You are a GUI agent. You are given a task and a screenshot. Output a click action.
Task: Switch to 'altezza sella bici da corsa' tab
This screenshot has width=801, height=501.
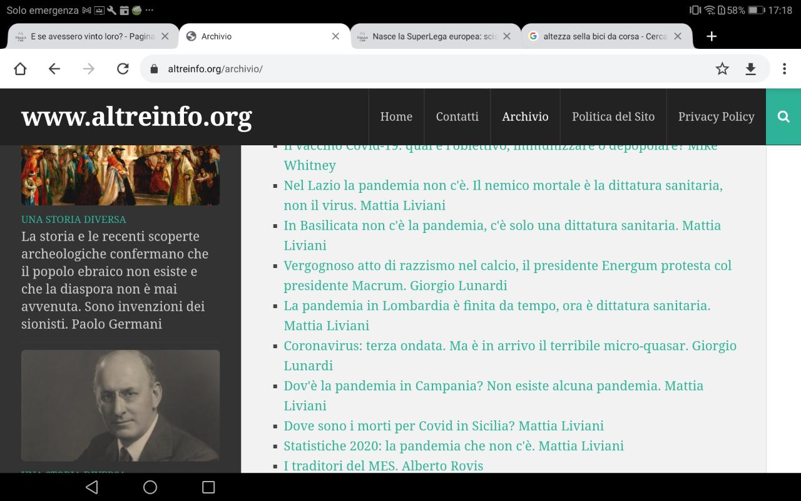pos(606,36)
